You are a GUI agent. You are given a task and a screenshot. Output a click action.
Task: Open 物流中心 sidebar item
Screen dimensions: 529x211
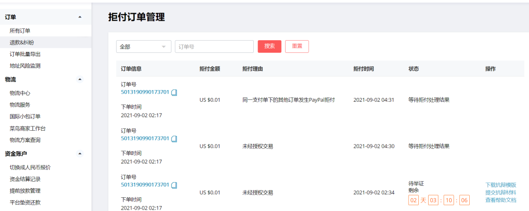pyautogui.click(x=20, y=93)
